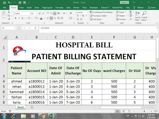Switch to the Page Layout tab
This screenshot has width=159, height=119.
click(47, 8)
